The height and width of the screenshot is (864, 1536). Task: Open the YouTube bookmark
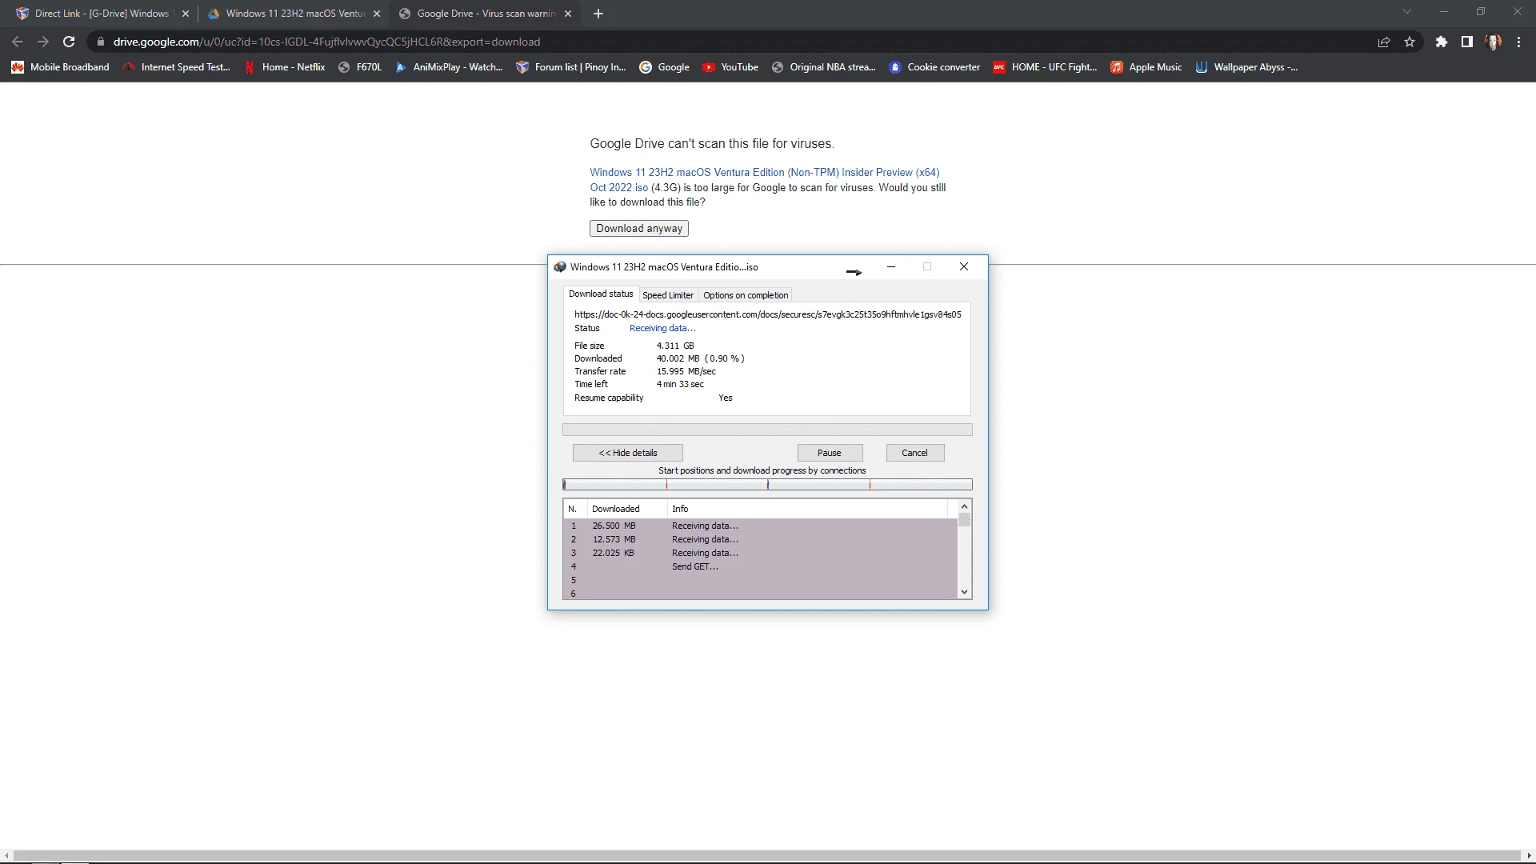click(x=730, y=67)
